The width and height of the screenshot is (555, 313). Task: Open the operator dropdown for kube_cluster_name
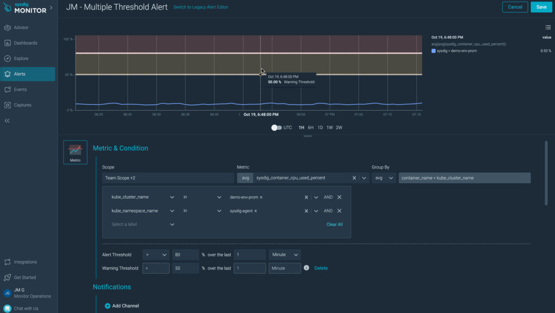[202, 197]
